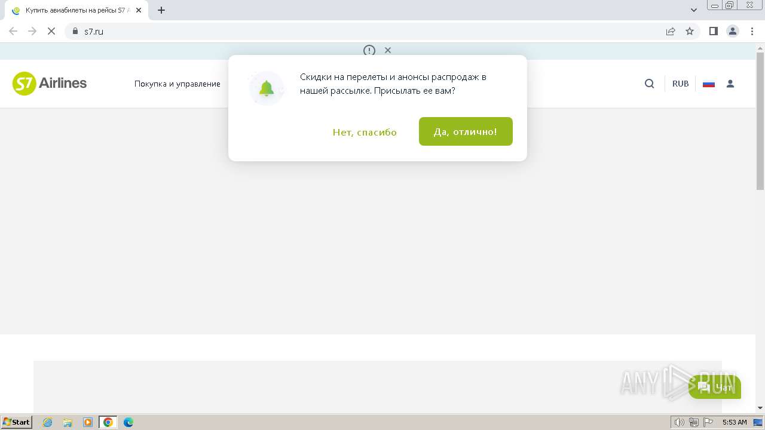The width and height of the screenshot is (765, 430).
Task: Open File Explorer from taskbar
Action: (x=68, y=422)
